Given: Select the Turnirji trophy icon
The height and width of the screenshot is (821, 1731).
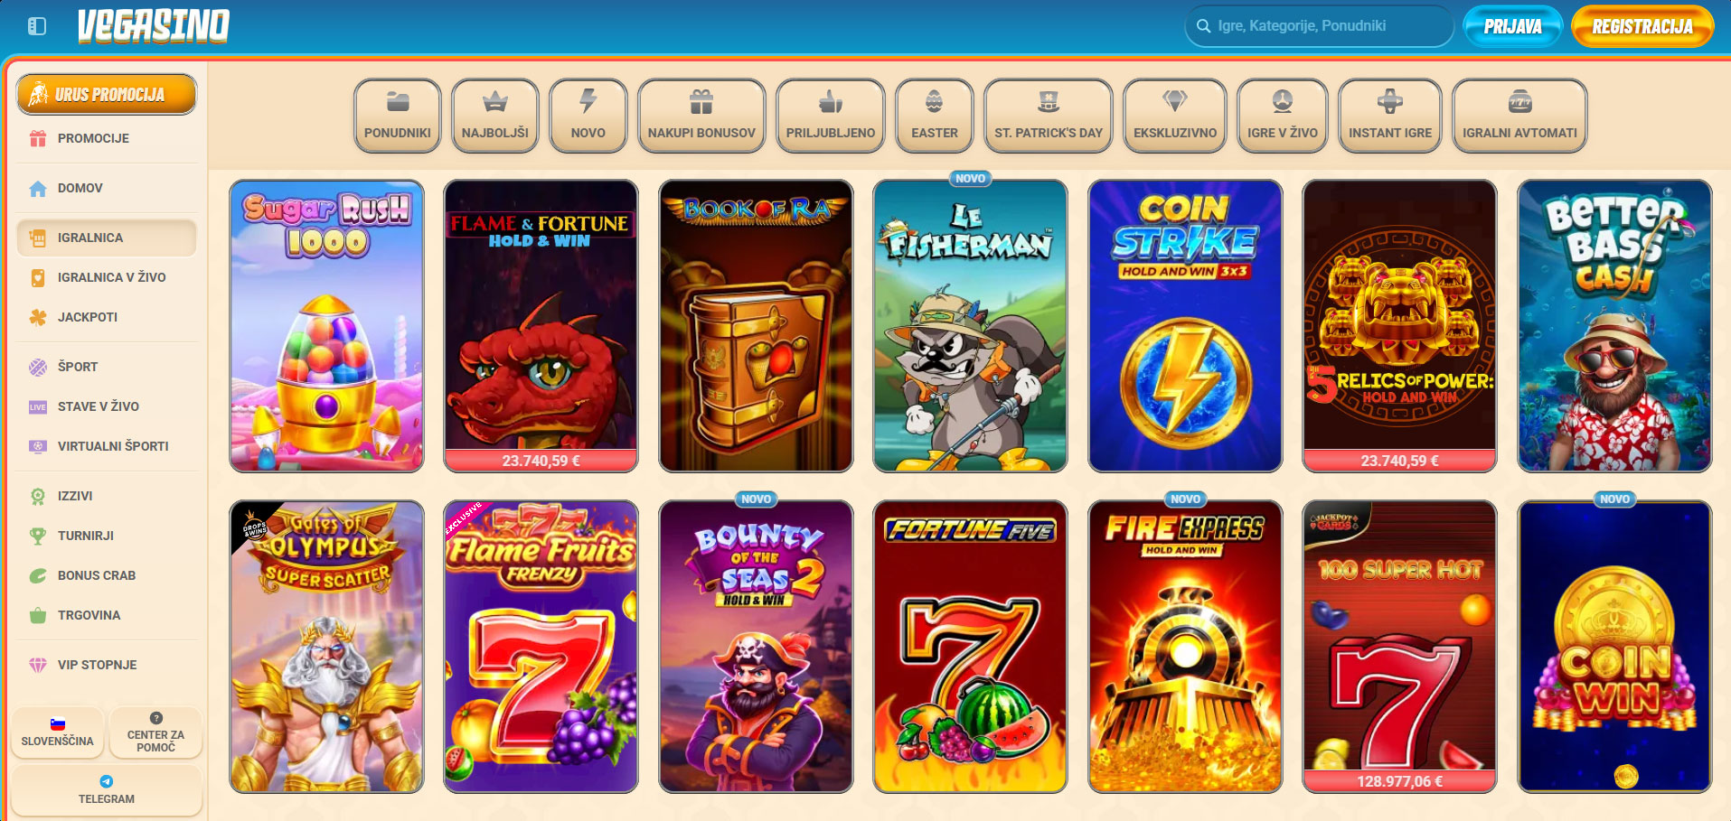Looking at the screenshot, I should click(38, 536).
